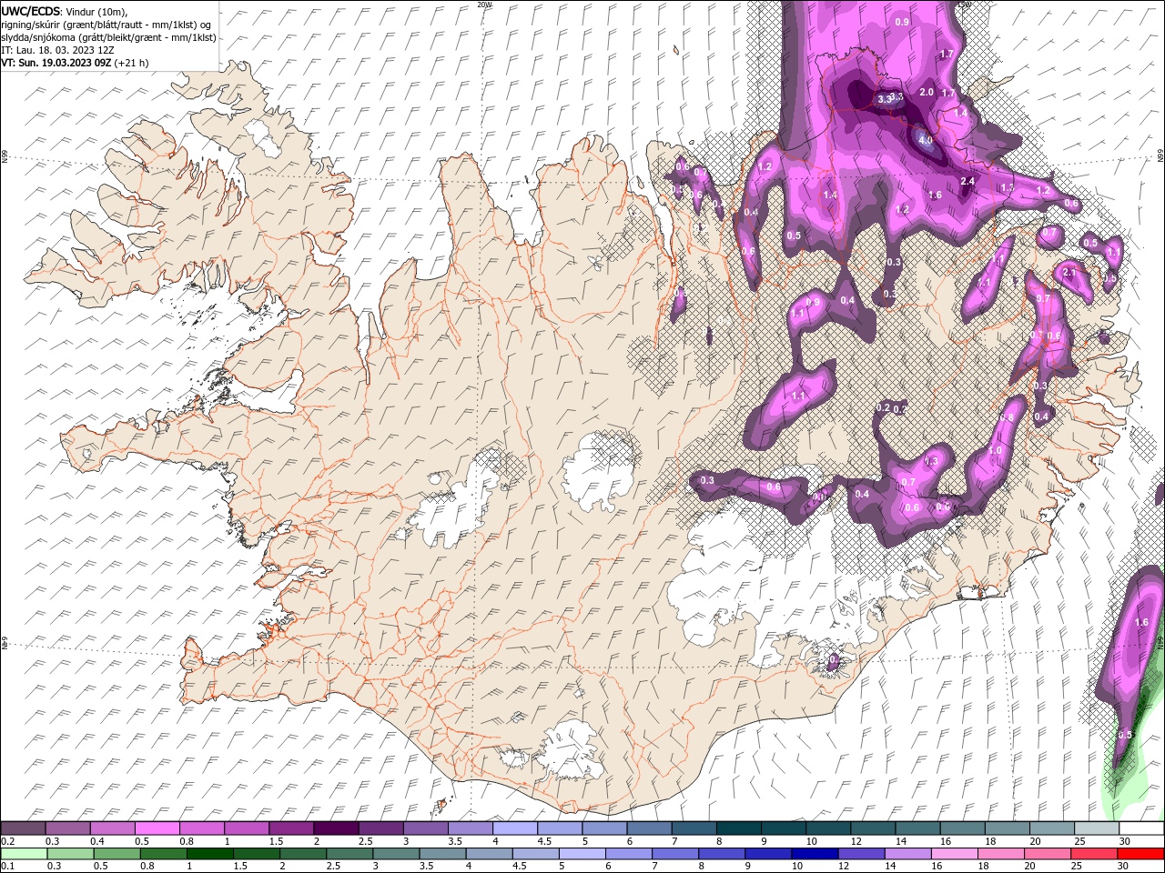Select the 7 blue rain legend swatch
The image size is (1165, 873).
coord(675,854)
